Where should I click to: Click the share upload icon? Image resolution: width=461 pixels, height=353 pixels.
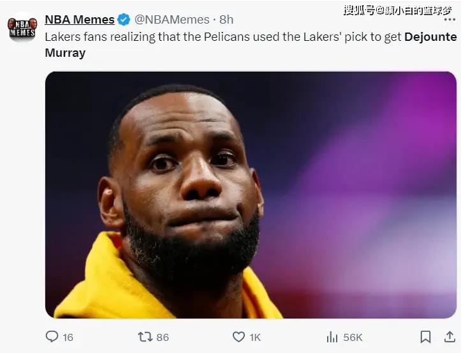[x=451, y=336]
